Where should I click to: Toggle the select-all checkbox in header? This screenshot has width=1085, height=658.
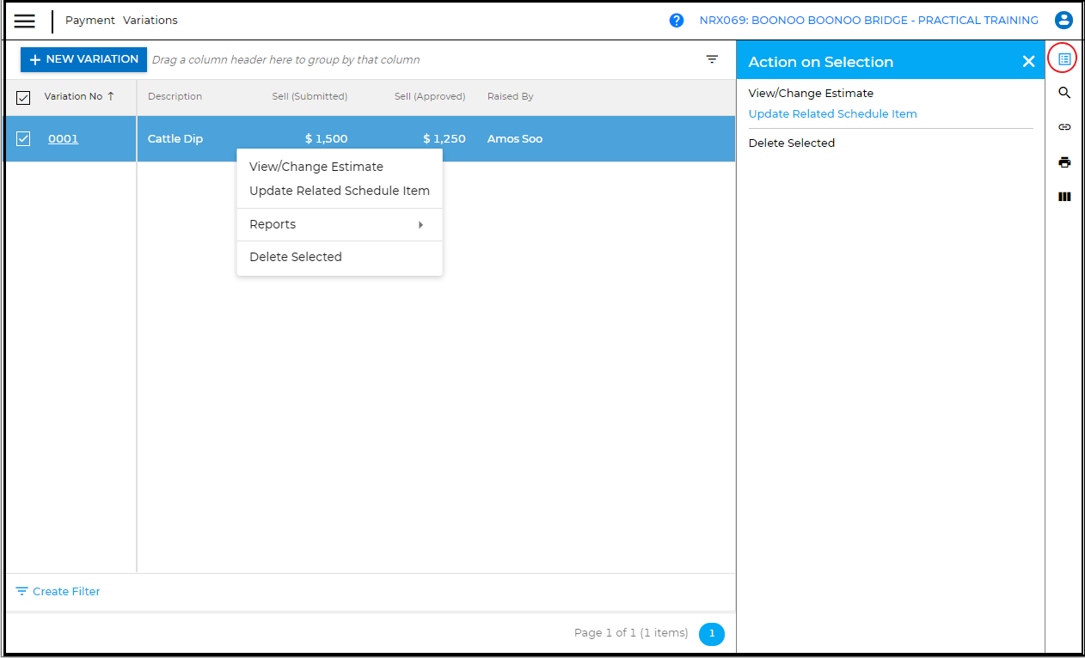pos(23,97)
